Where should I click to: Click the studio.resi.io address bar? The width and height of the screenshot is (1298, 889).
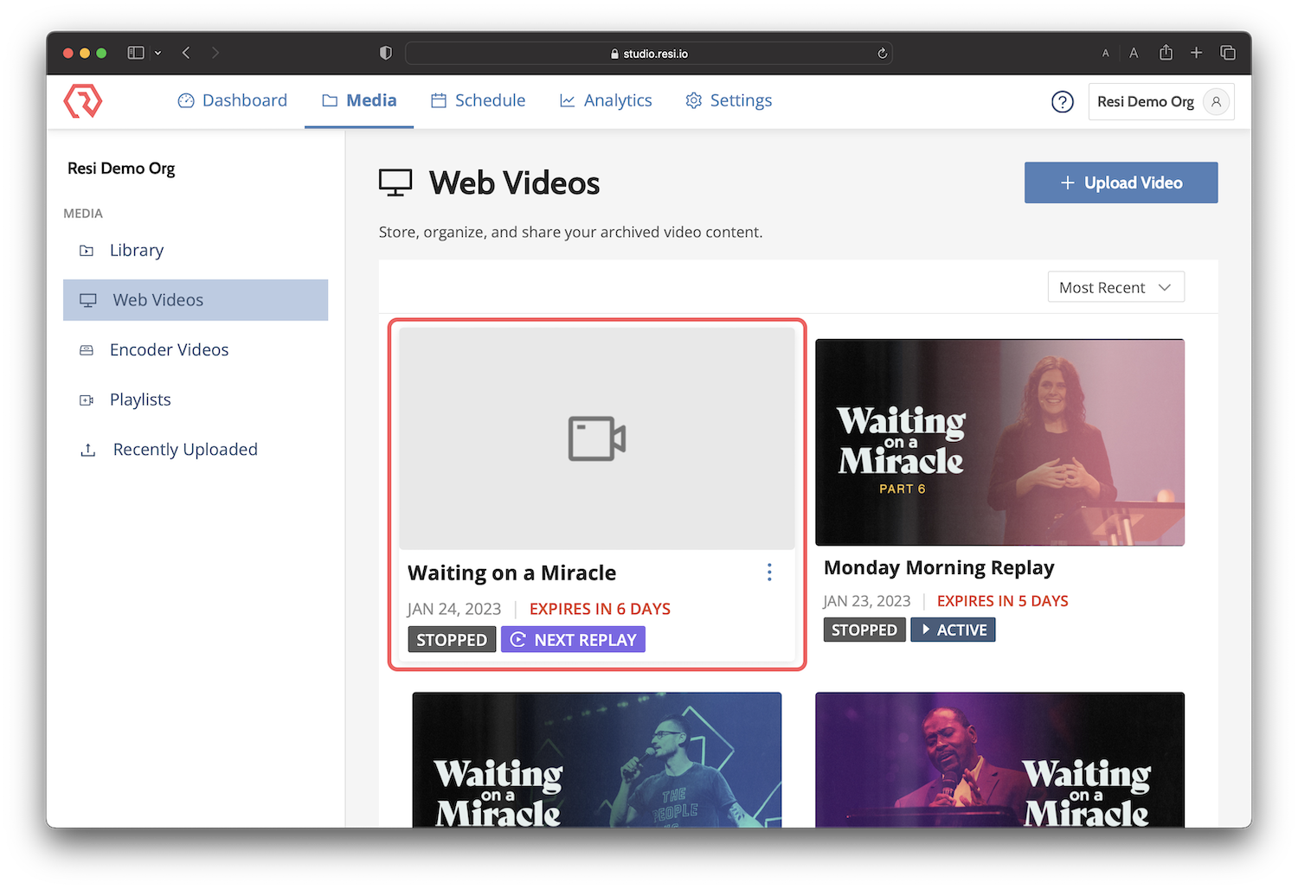[x=649, y=54]
